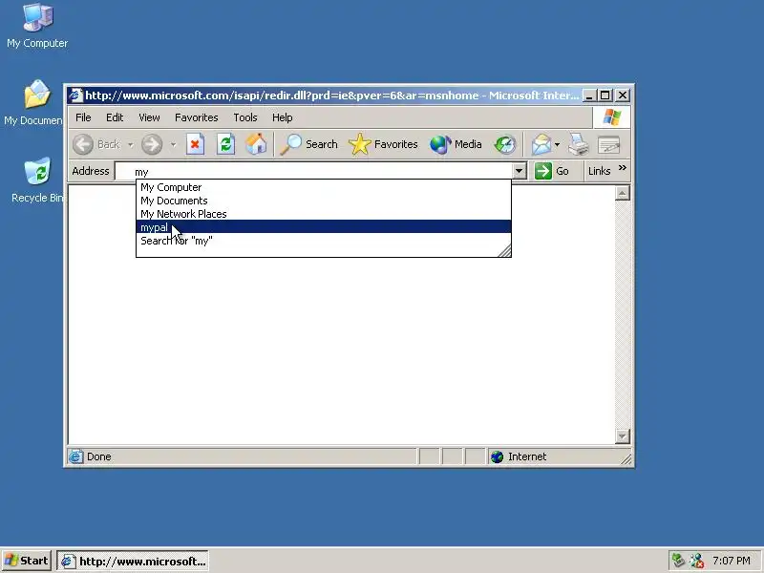Open the Favorites menu
The image size is (764, 573).
[x=197, y=117]
